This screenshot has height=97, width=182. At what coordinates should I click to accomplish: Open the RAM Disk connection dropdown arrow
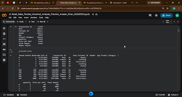coord(174,22)
